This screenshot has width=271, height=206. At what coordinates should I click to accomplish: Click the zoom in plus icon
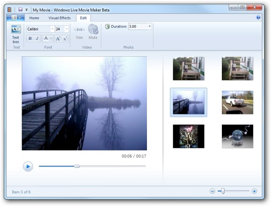(x=254, y=191)
